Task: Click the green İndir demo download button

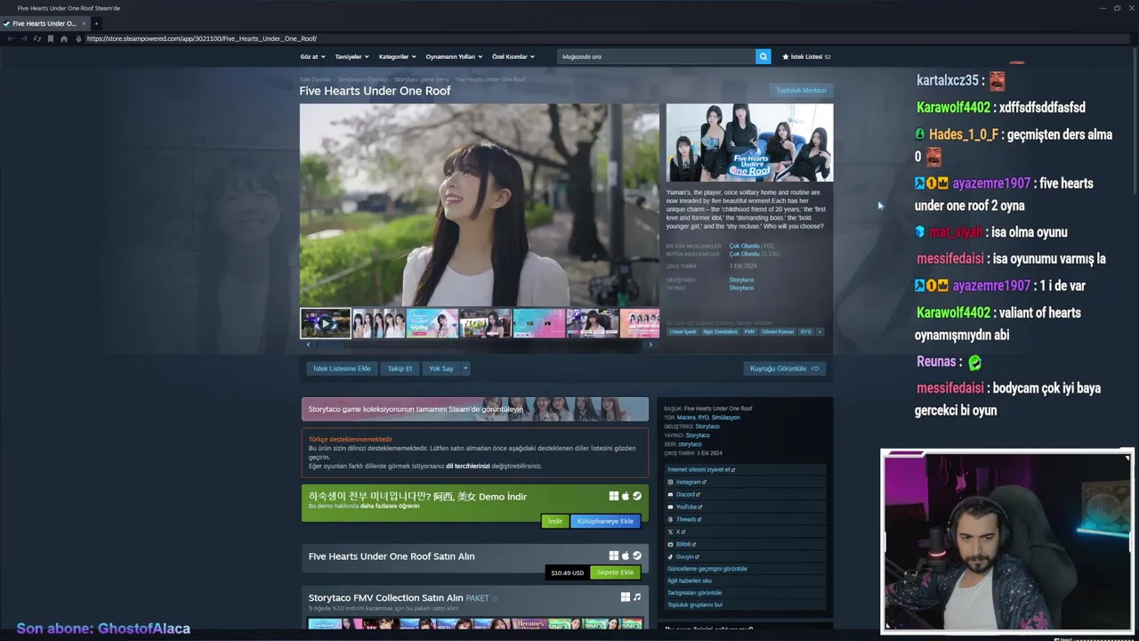Action: [x=554, y=521]
